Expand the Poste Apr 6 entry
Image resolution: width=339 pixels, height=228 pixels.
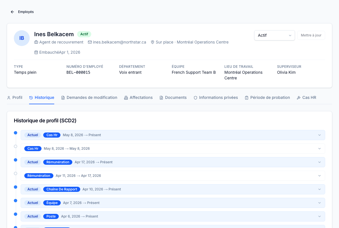click(173, 216)
